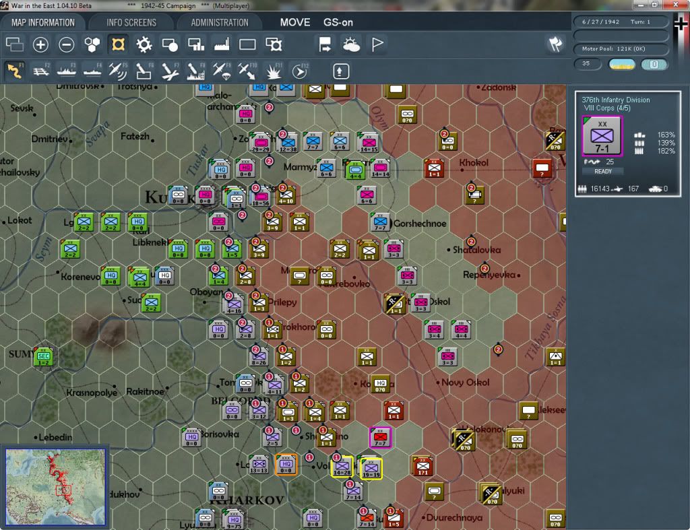The width and height of the screenshot is (690, 530).
Task: Click the Motor Pool 121K readout
Action: [621, 48]
